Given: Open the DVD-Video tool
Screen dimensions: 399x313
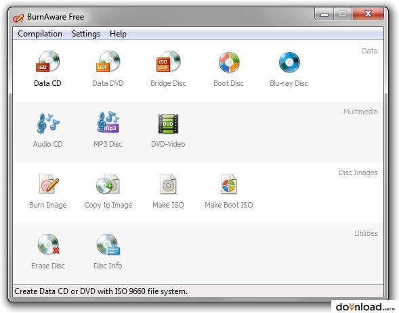Looking at the screenshot, I should click(168, 124).
